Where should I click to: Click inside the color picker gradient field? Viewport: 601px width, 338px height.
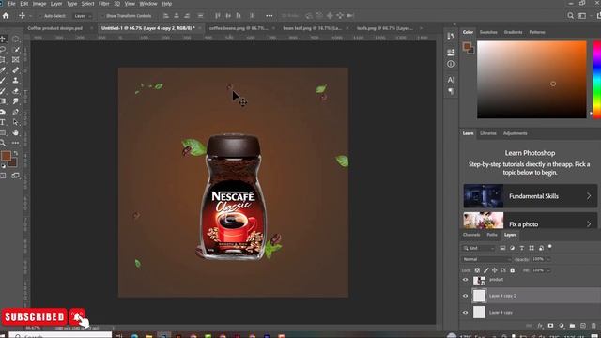pos(532,79)
